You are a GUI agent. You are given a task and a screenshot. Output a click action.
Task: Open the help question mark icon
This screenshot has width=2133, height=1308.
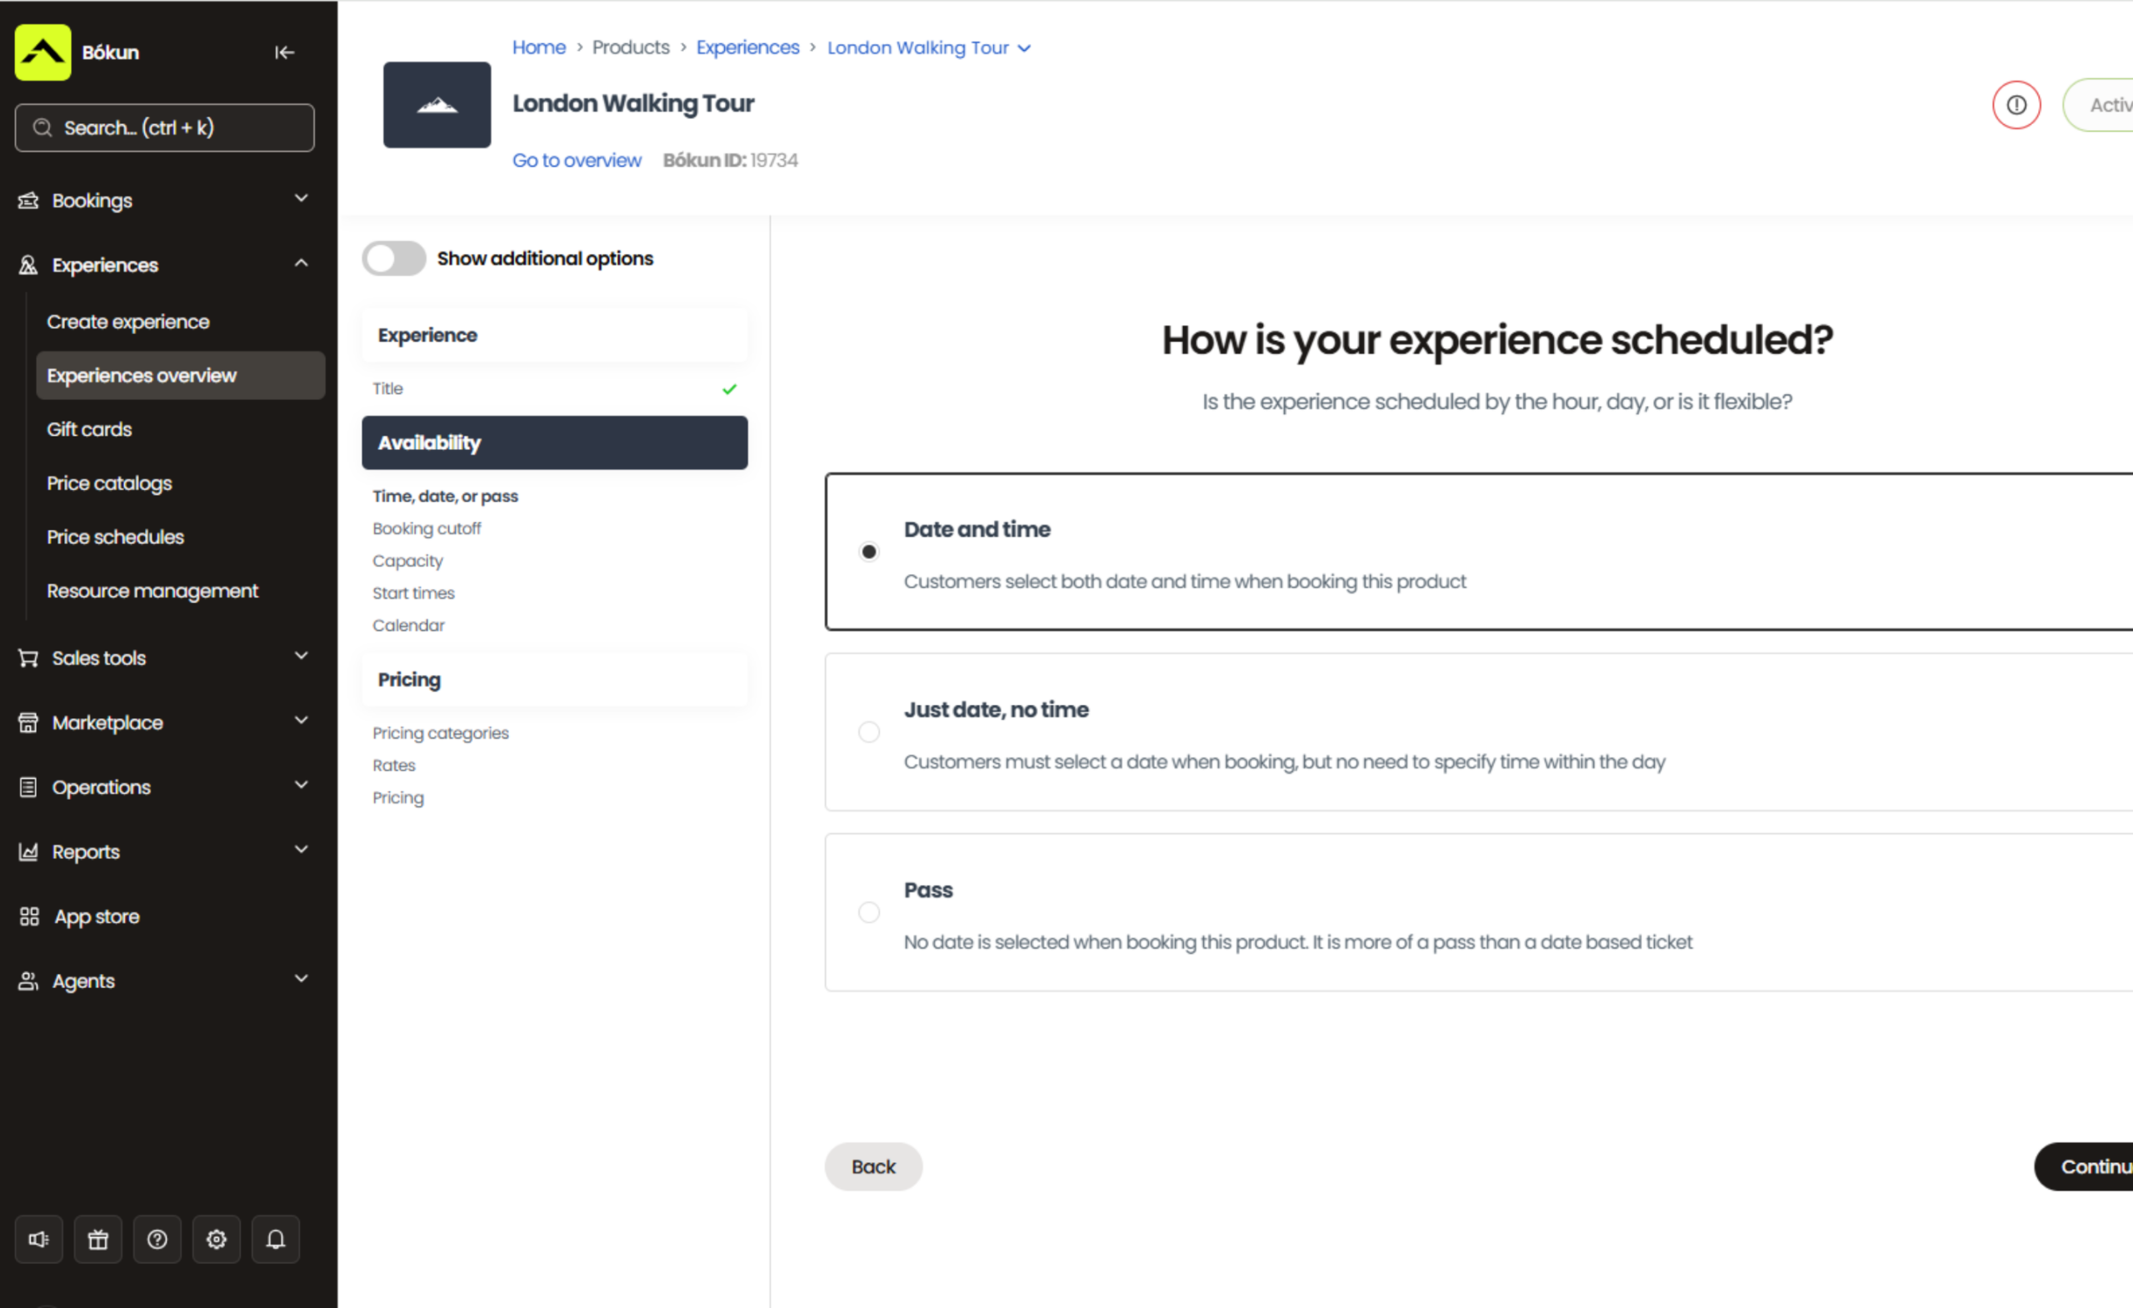pos(157,1239)
